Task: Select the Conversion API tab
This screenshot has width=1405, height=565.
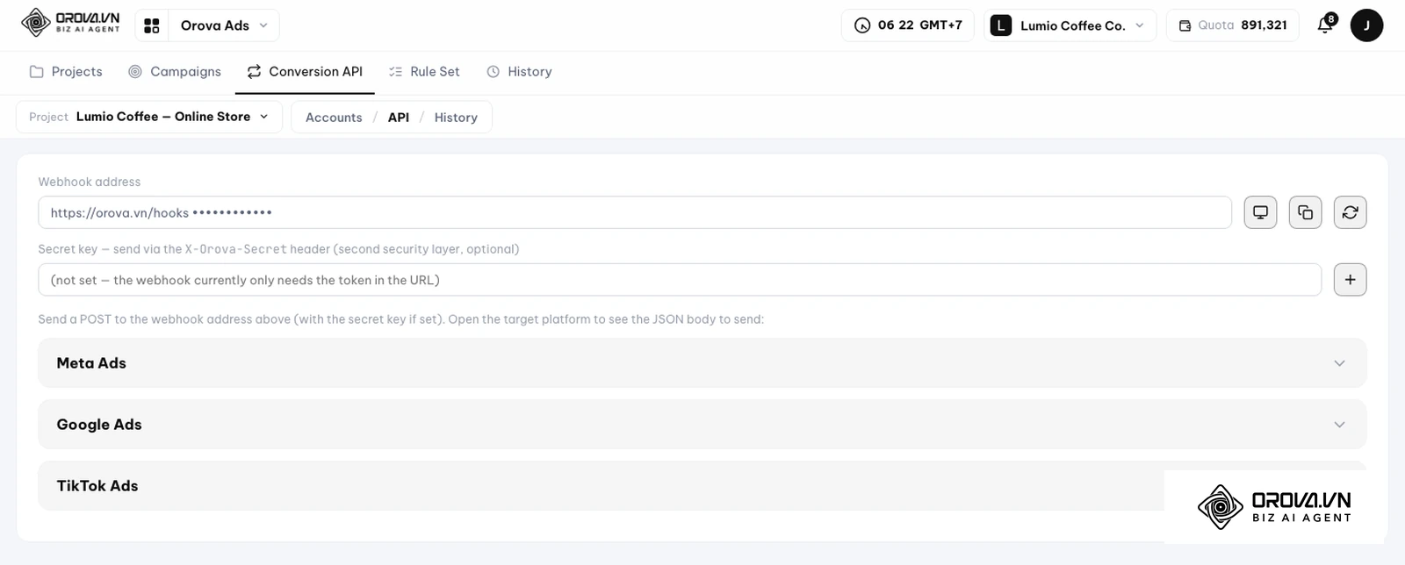Action: [x=305, y=72]
